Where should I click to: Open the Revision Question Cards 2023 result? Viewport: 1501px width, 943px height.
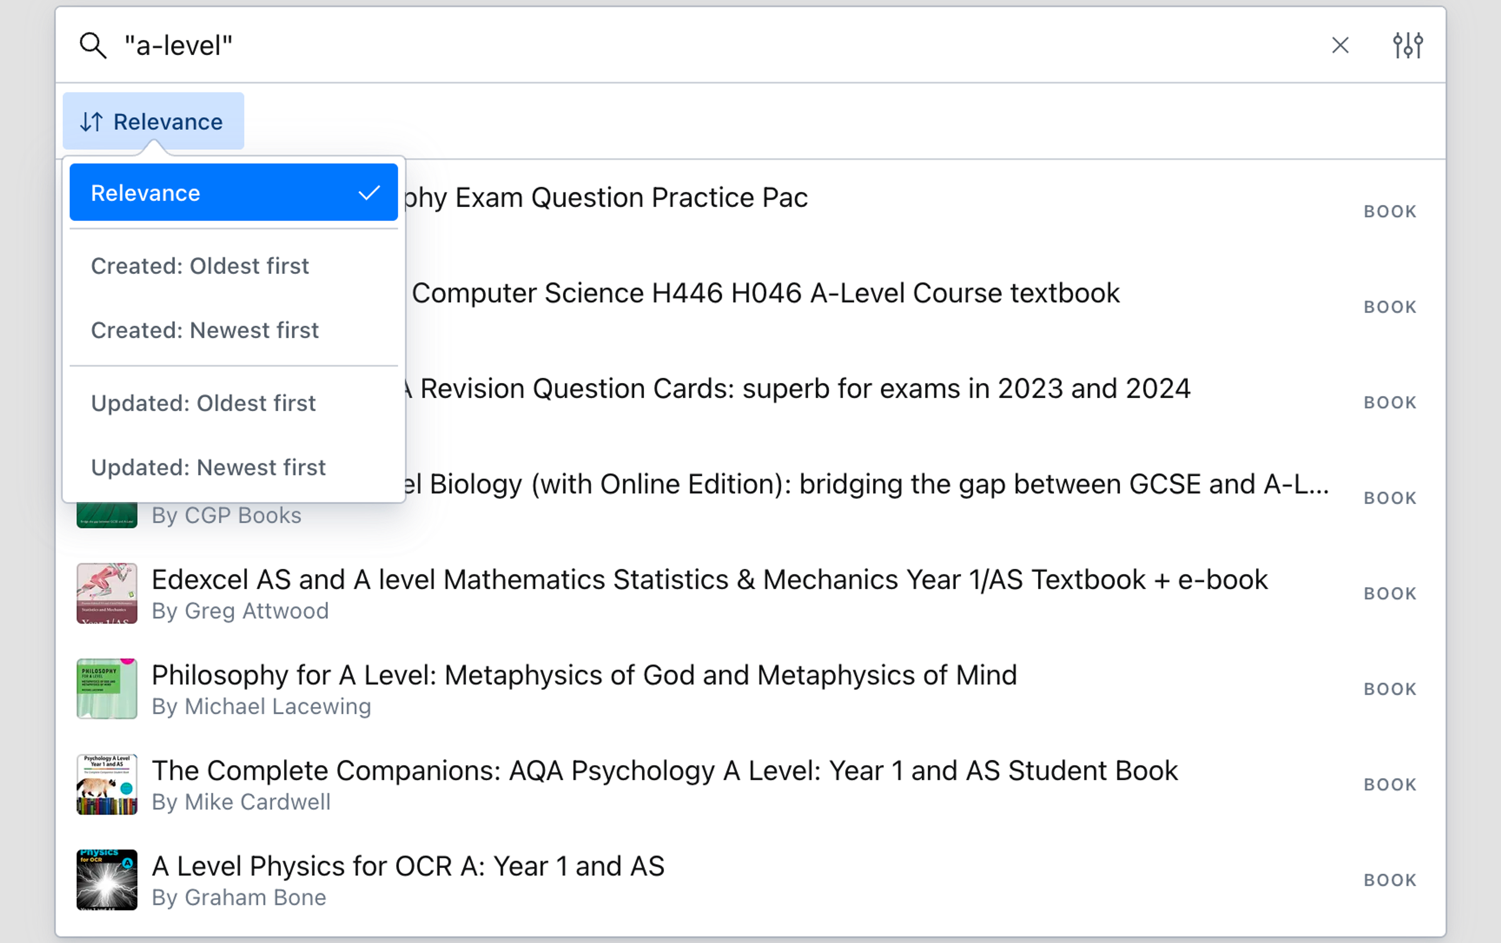[804, 389]
